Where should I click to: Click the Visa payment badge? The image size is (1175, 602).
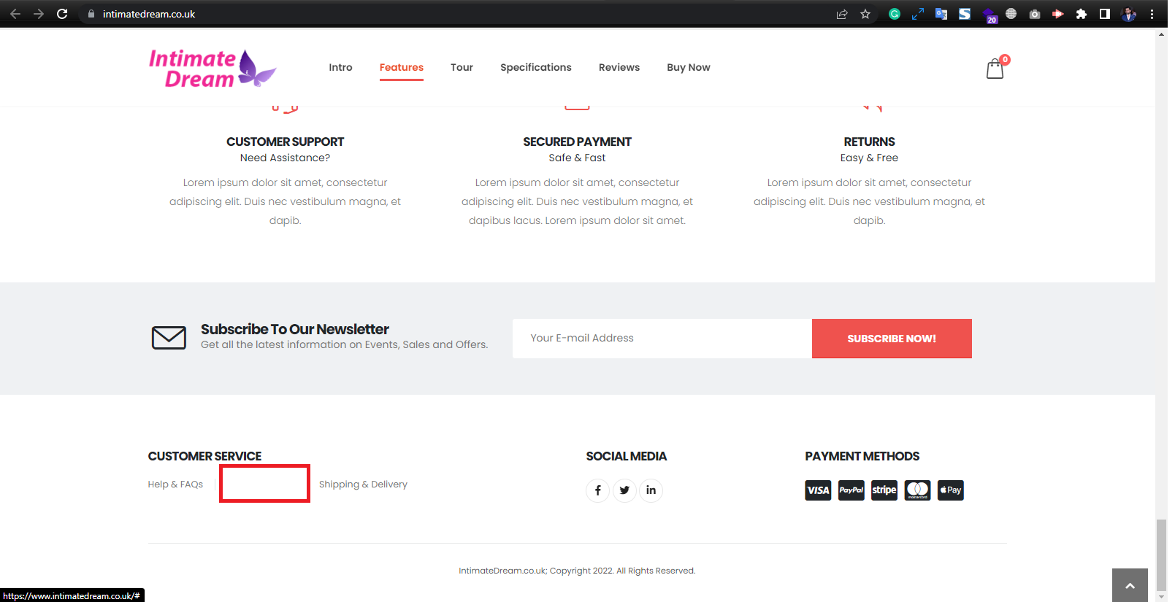click(818, 490)
